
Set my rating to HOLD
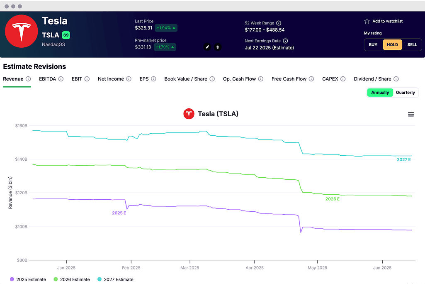[x=393, y=45]
